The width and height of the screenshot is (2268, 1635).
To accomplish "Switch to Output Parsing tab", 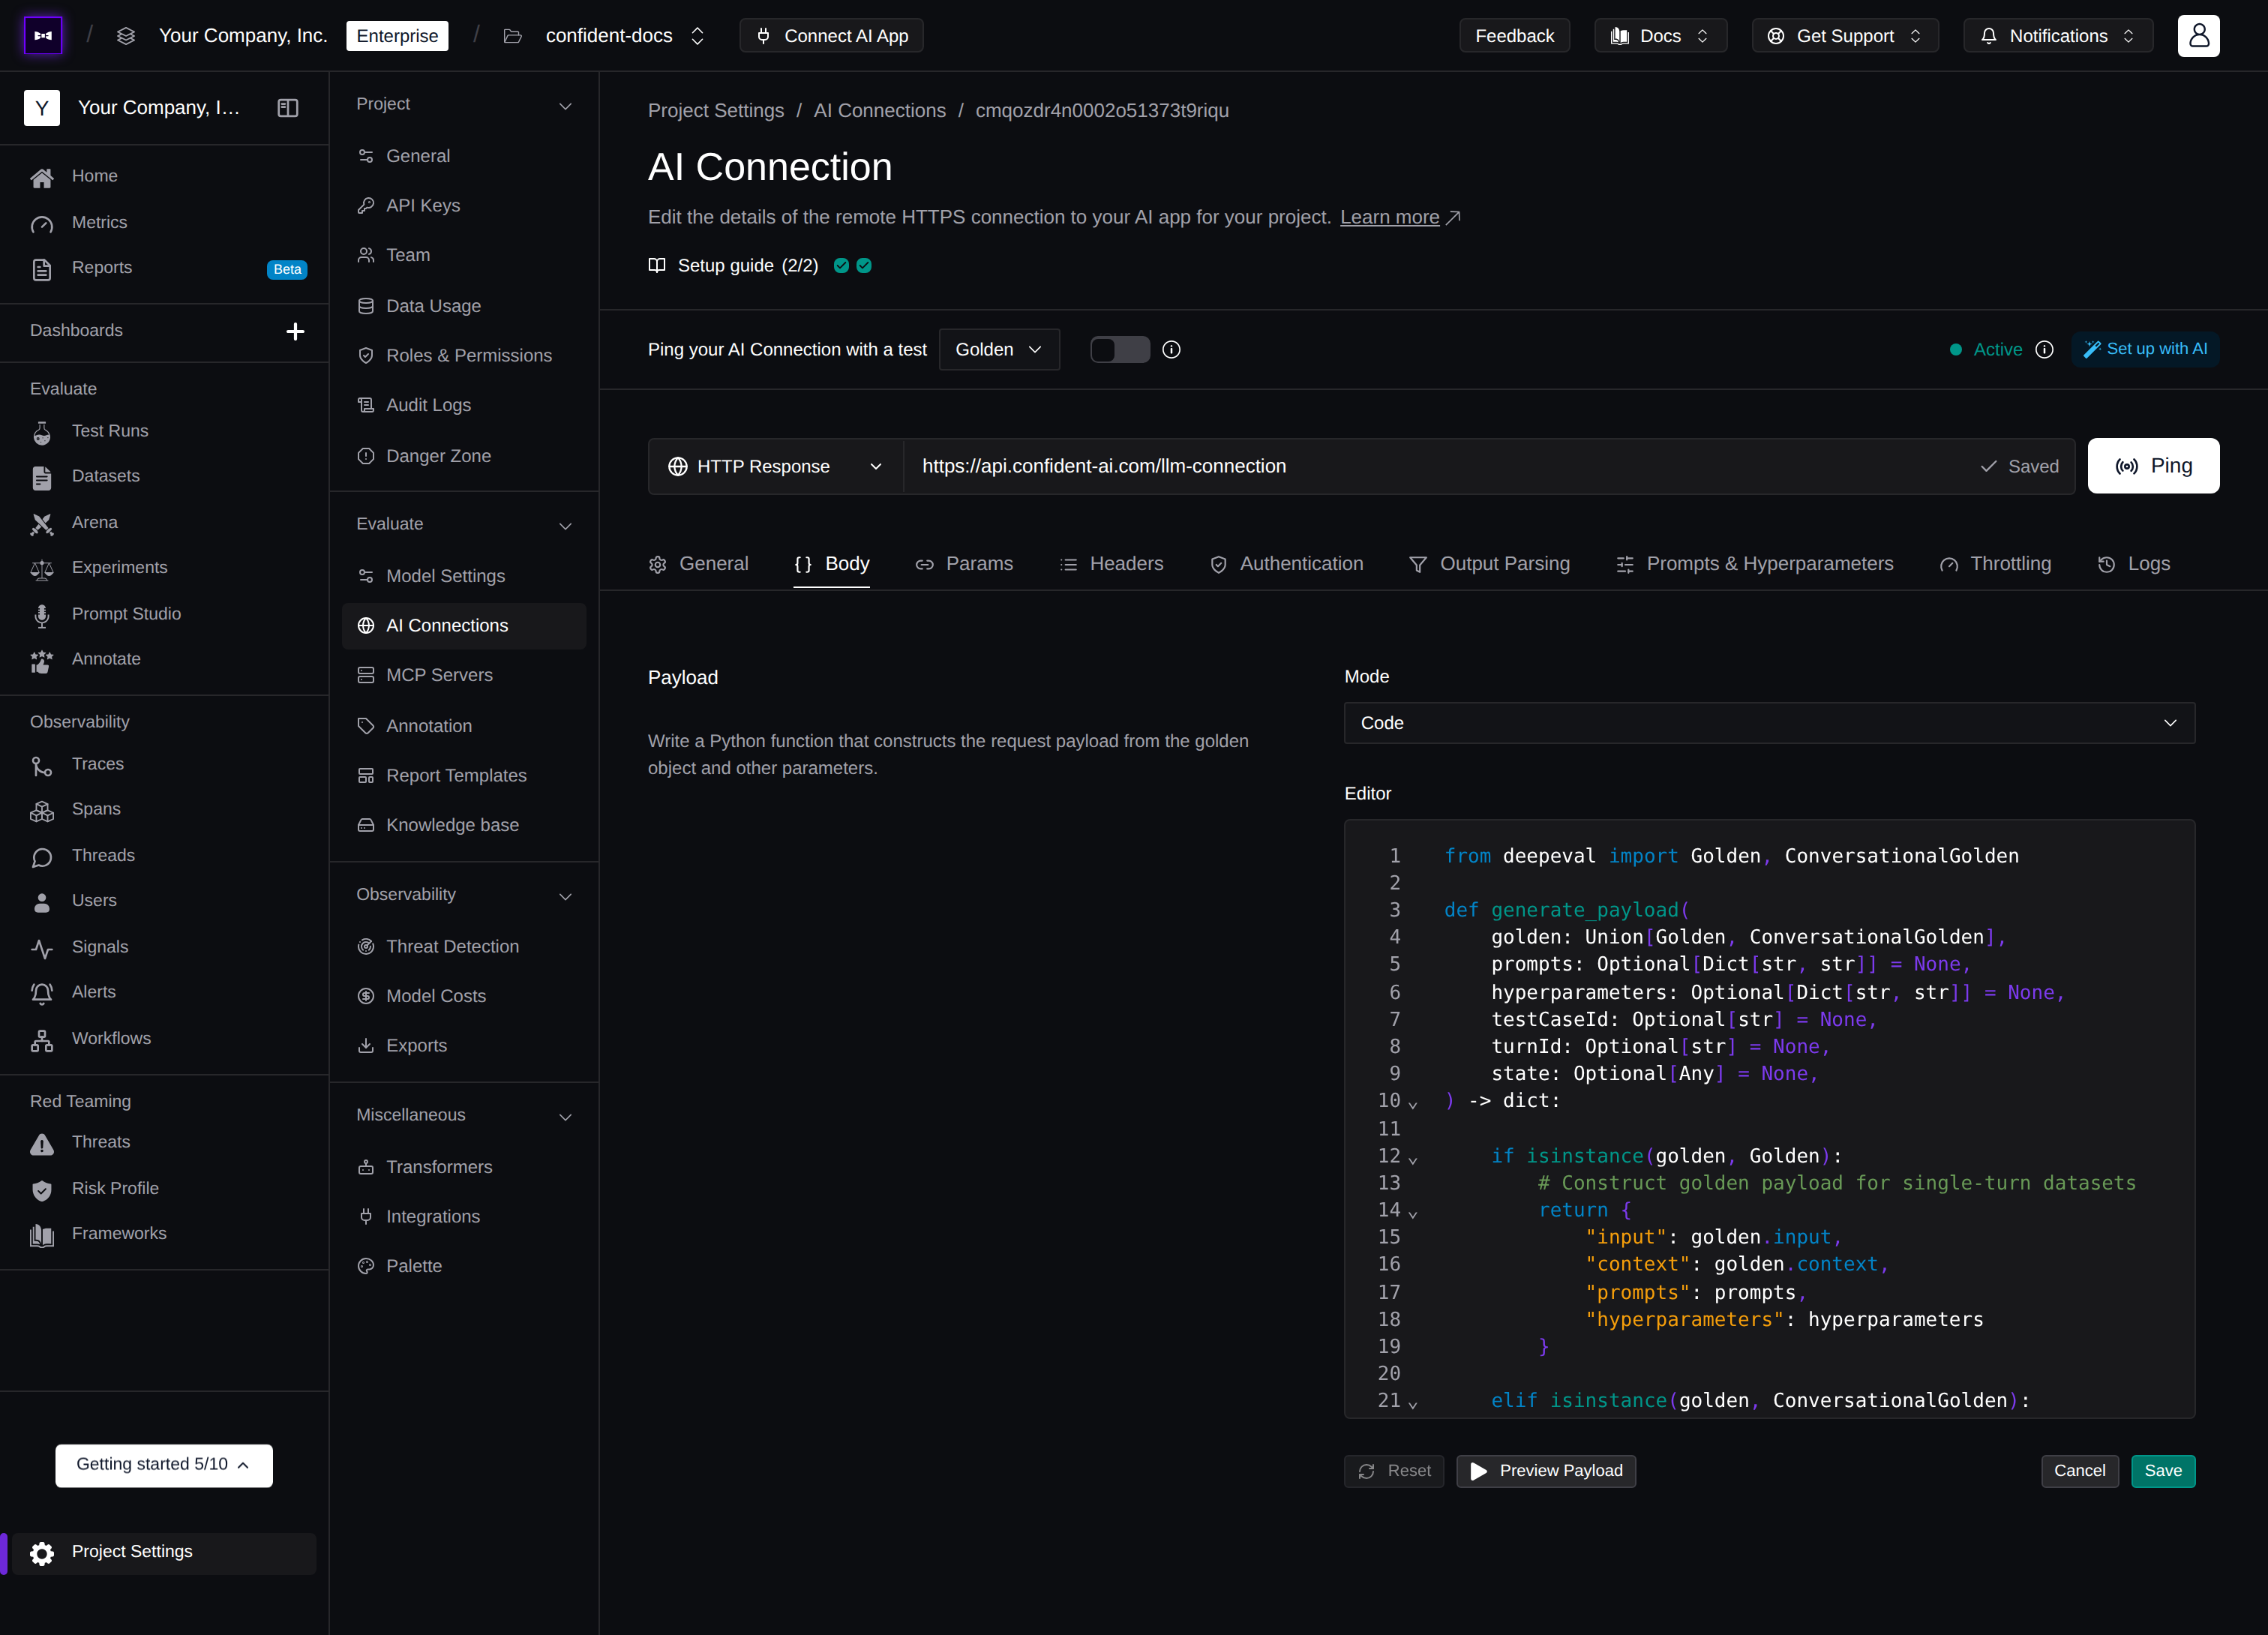I will (1489, 564).
